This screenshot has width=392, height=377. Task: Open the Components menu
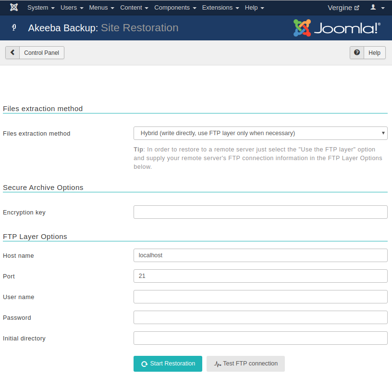tap(175, 8)
